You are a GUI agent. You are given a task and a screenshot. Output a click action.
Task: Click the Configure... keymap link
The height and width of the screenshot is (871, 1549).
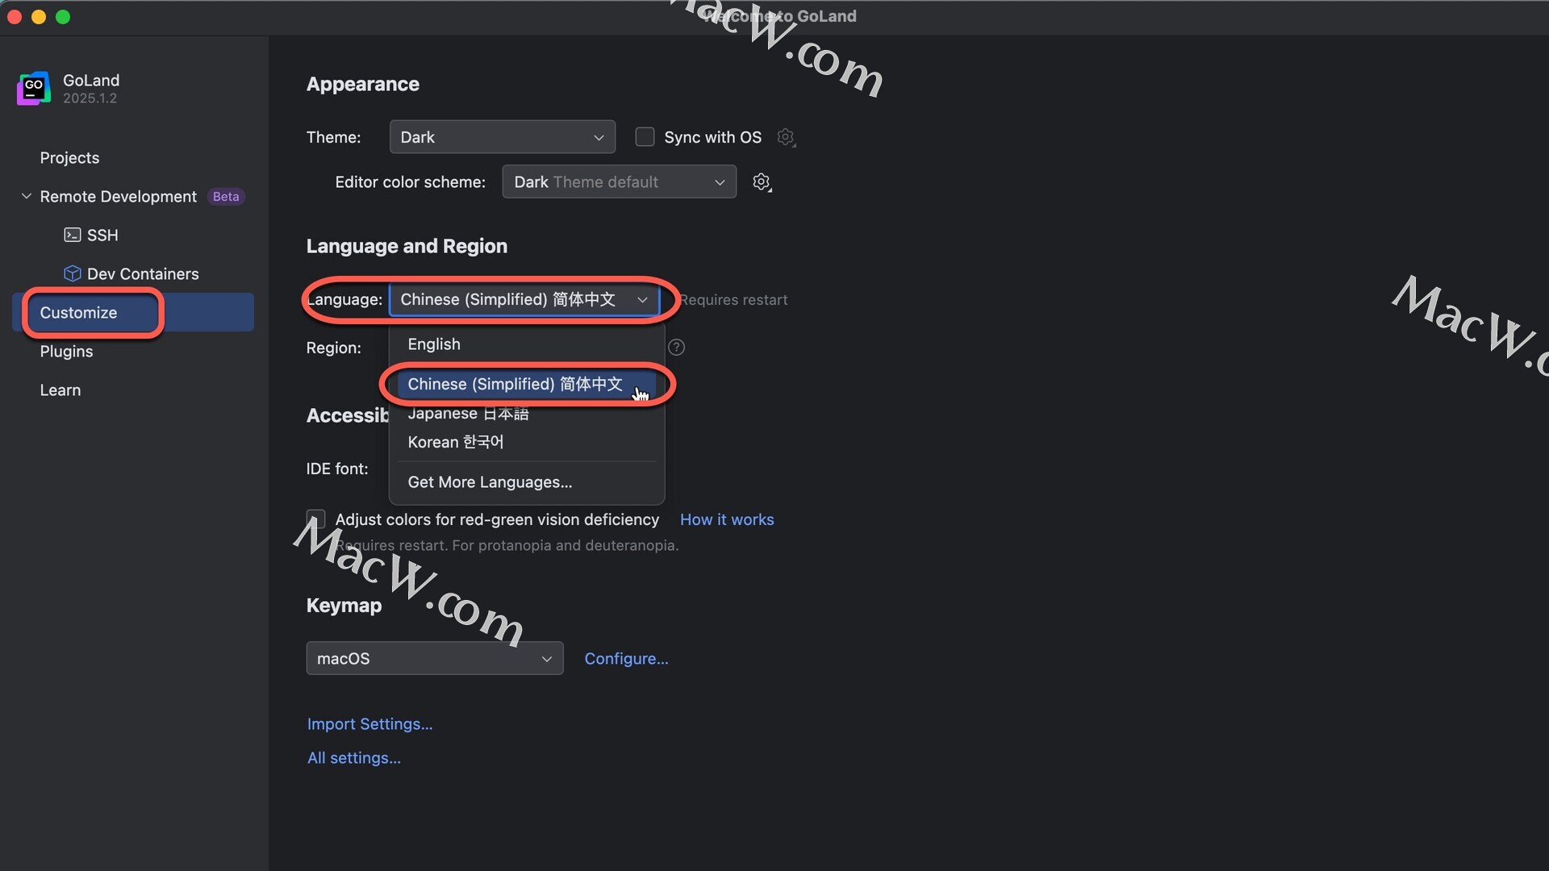(x=626, y=658)
